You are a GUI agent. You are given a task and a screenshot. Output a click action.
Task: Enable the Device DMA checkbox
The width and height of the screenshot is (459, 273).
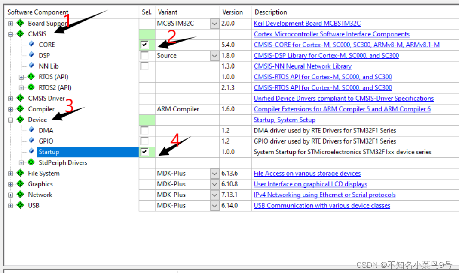tap(144, 131)
